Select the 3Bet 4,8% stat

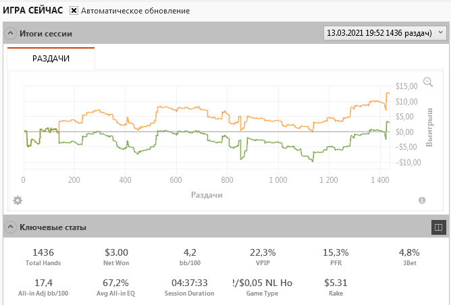[x=409, y=252]
